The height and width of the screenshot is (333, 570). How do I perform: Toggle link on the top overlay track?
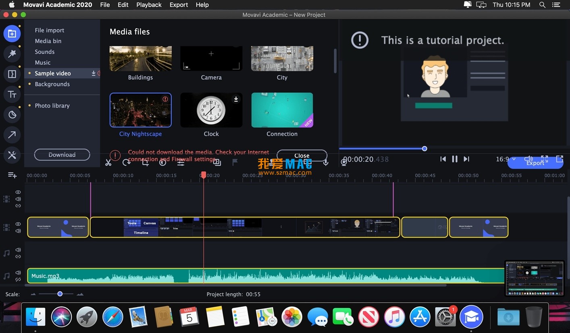pos(18,206)
